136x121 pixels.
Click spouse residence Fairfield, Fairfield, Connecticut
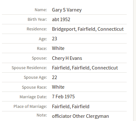[x=85, y=68]
